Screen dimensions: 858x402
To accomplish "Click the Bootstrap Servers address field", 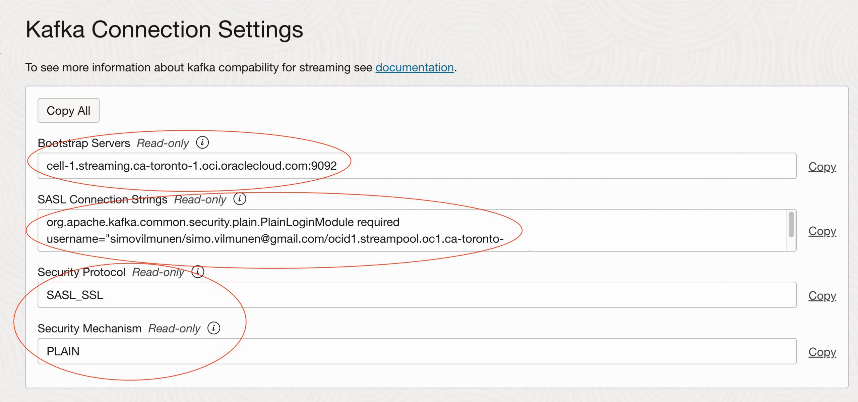I will tap(417, 166).
